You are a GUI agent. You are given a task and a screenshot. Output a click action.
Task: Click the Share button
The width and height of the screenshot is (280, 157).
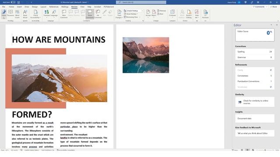(273, 7)
